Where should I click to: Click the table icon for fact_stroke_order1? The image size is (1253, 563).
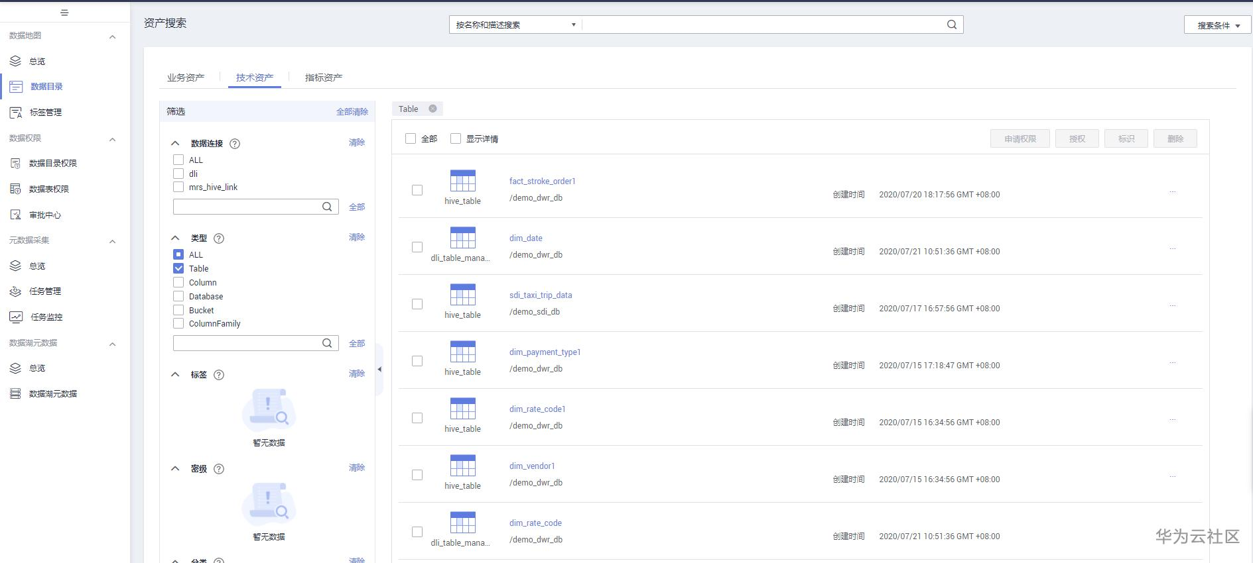click(x=463, y=181)
